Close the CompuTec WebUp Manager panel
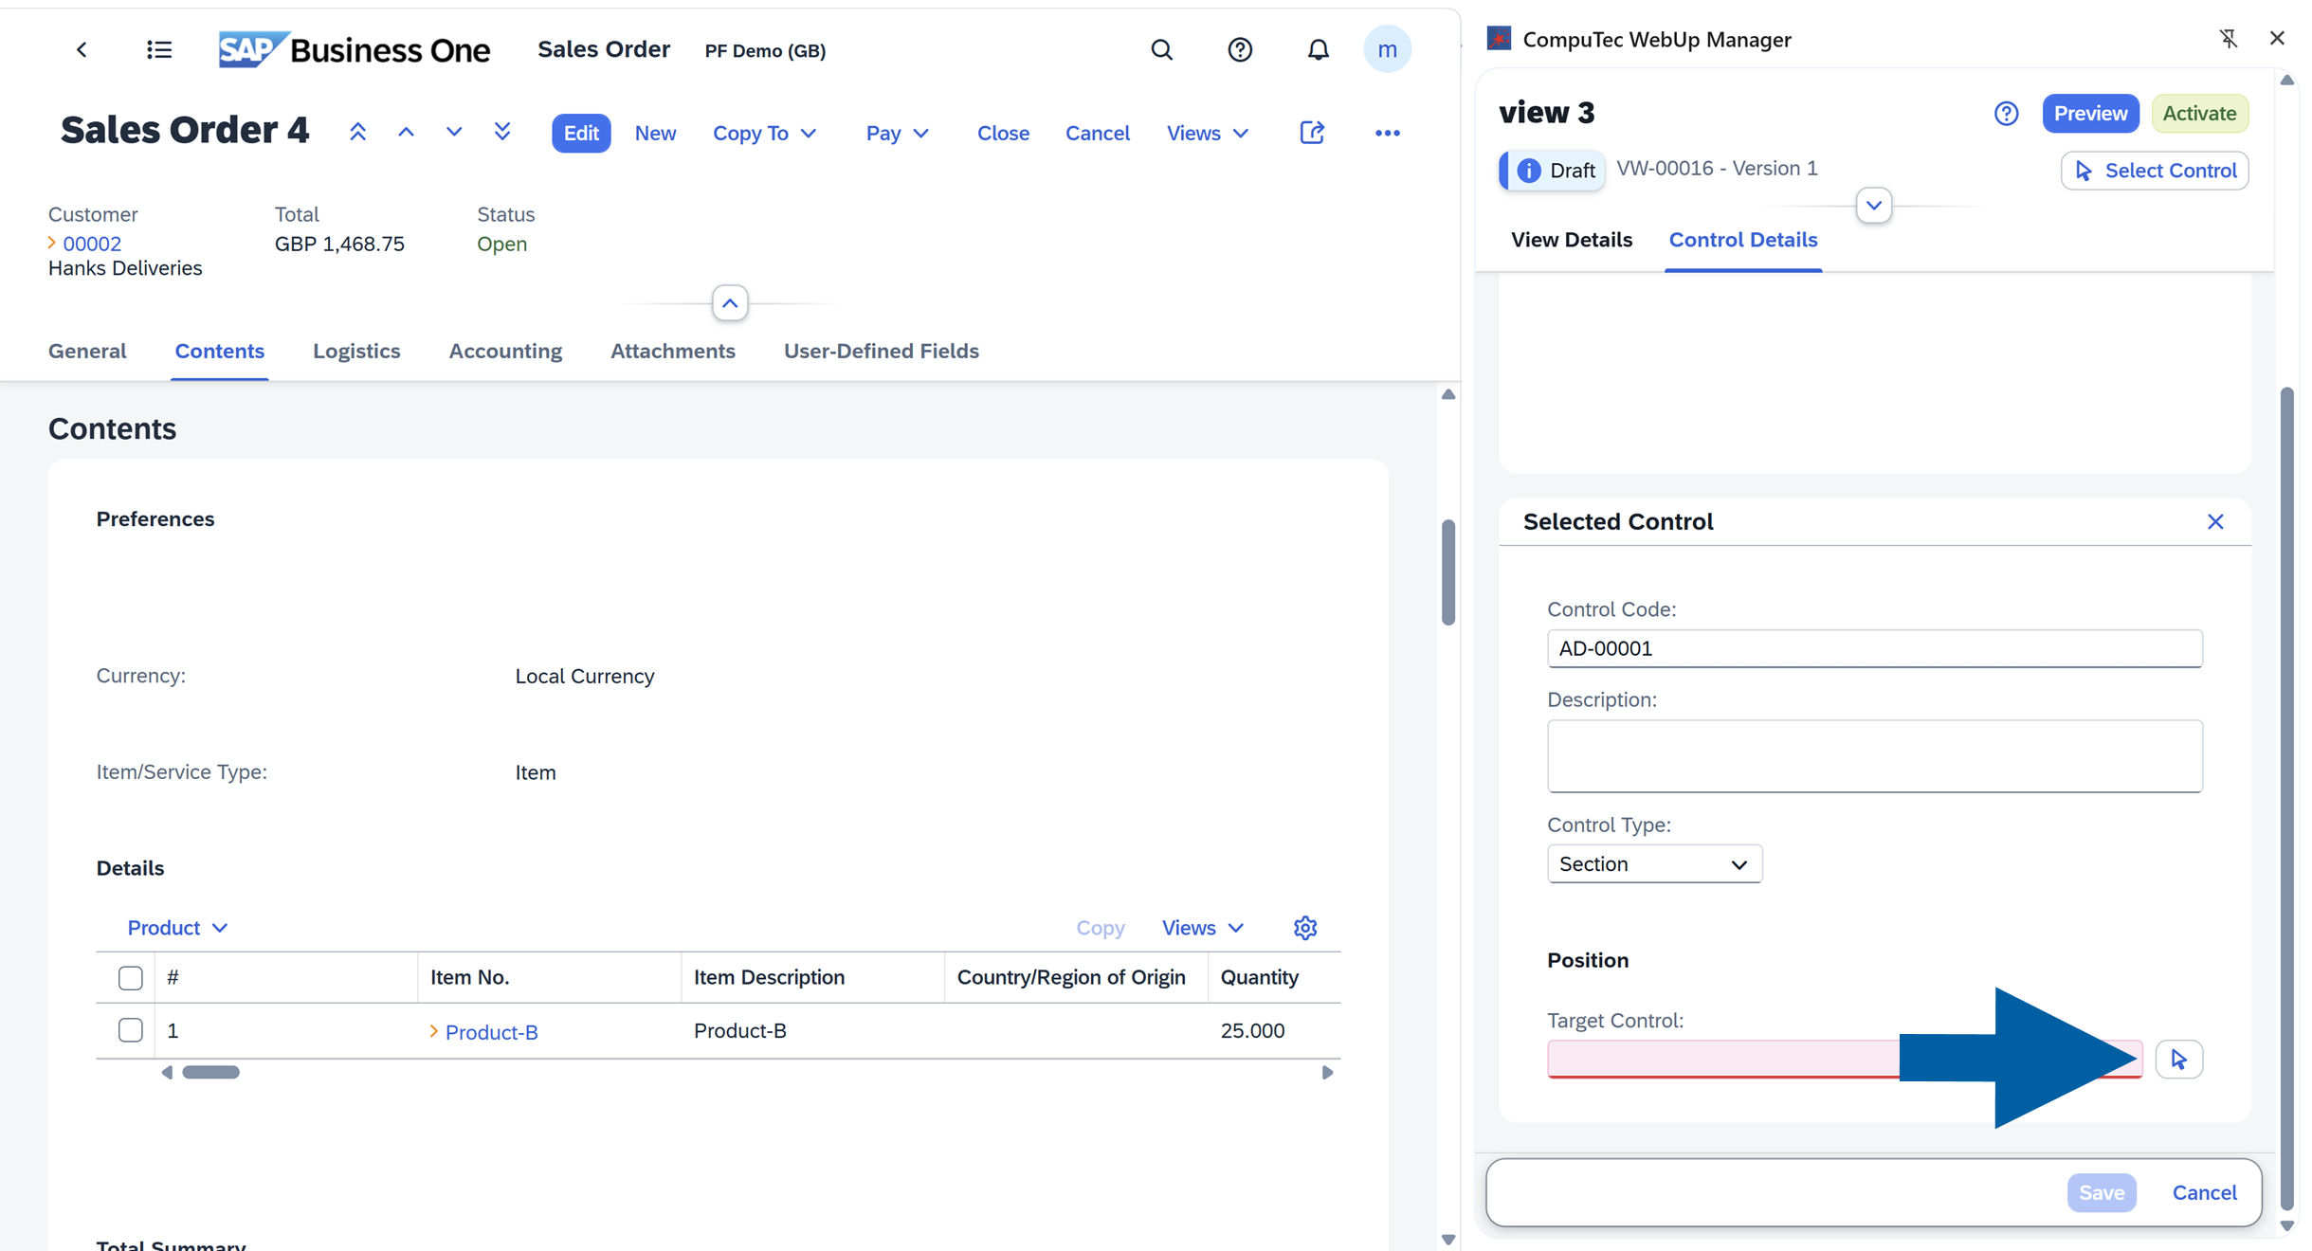 (2277, 38)
